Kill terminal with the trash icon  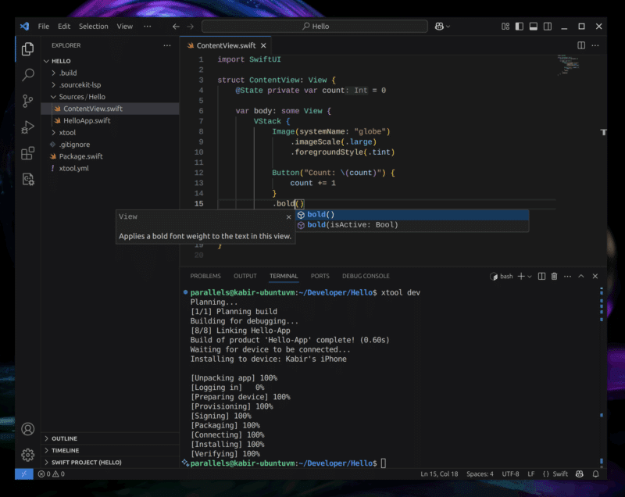pos(554,276)
